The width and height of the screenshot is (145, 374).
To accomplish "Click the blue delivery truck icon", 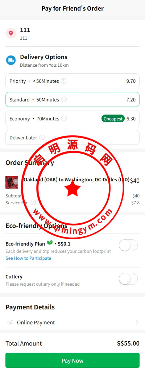I will pos(11,60).
